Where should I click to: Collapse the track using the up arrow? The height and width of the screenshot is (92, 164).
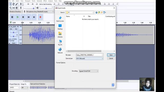[9, 43]
